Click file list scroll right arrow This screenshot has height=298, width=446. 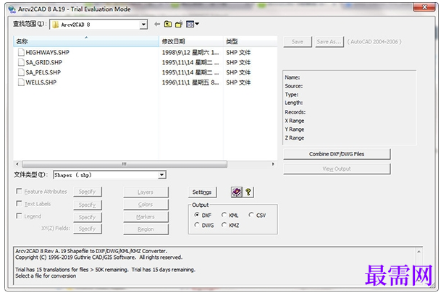pyautogui.click(x=273, y=164)
